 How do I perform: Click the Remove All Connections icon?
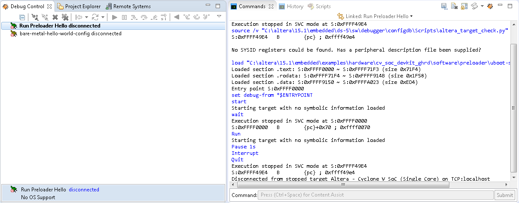pyautogui.click(x=64, y=17)
